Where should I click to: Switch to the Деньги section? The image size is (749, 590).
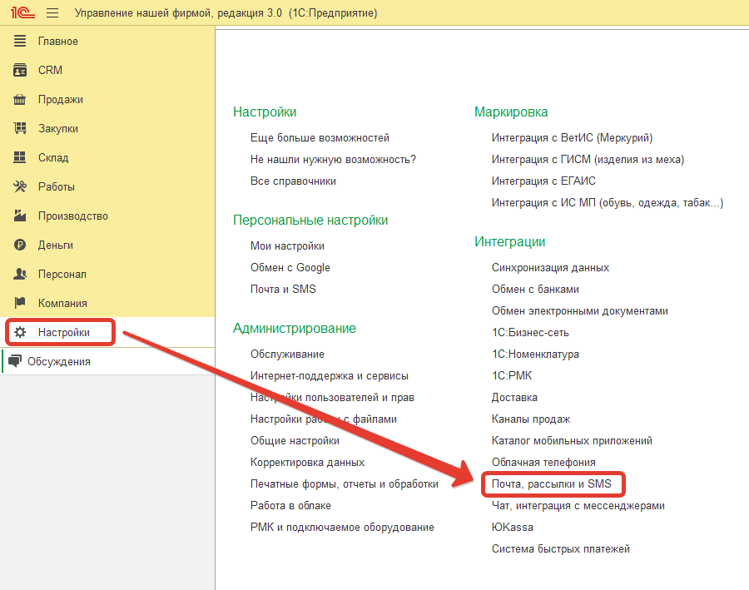[x=56, y=245]
